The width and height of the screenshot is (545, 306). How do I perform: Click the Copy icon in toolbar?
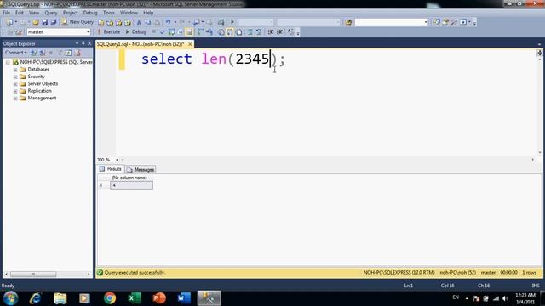(147, 22)
